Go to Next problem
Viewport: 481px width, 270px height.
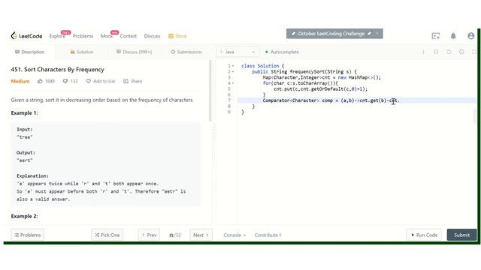(201, 235)
